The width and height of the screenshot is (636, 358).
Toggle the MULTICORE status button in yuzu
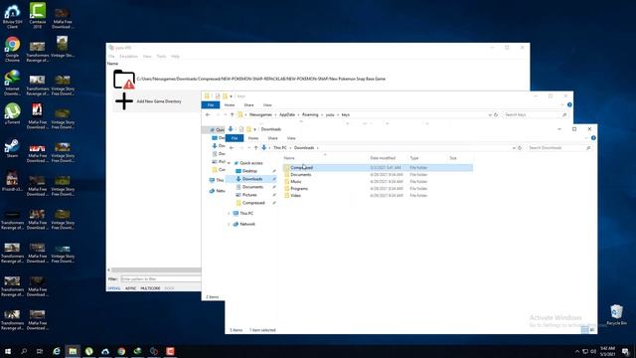(x=150, y=288)
